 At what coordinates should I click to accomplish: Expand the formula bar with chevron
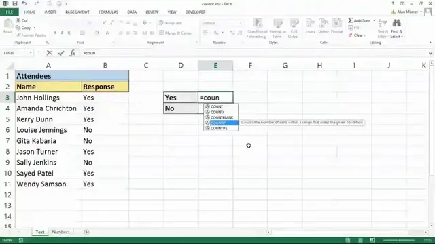[430, 53]
